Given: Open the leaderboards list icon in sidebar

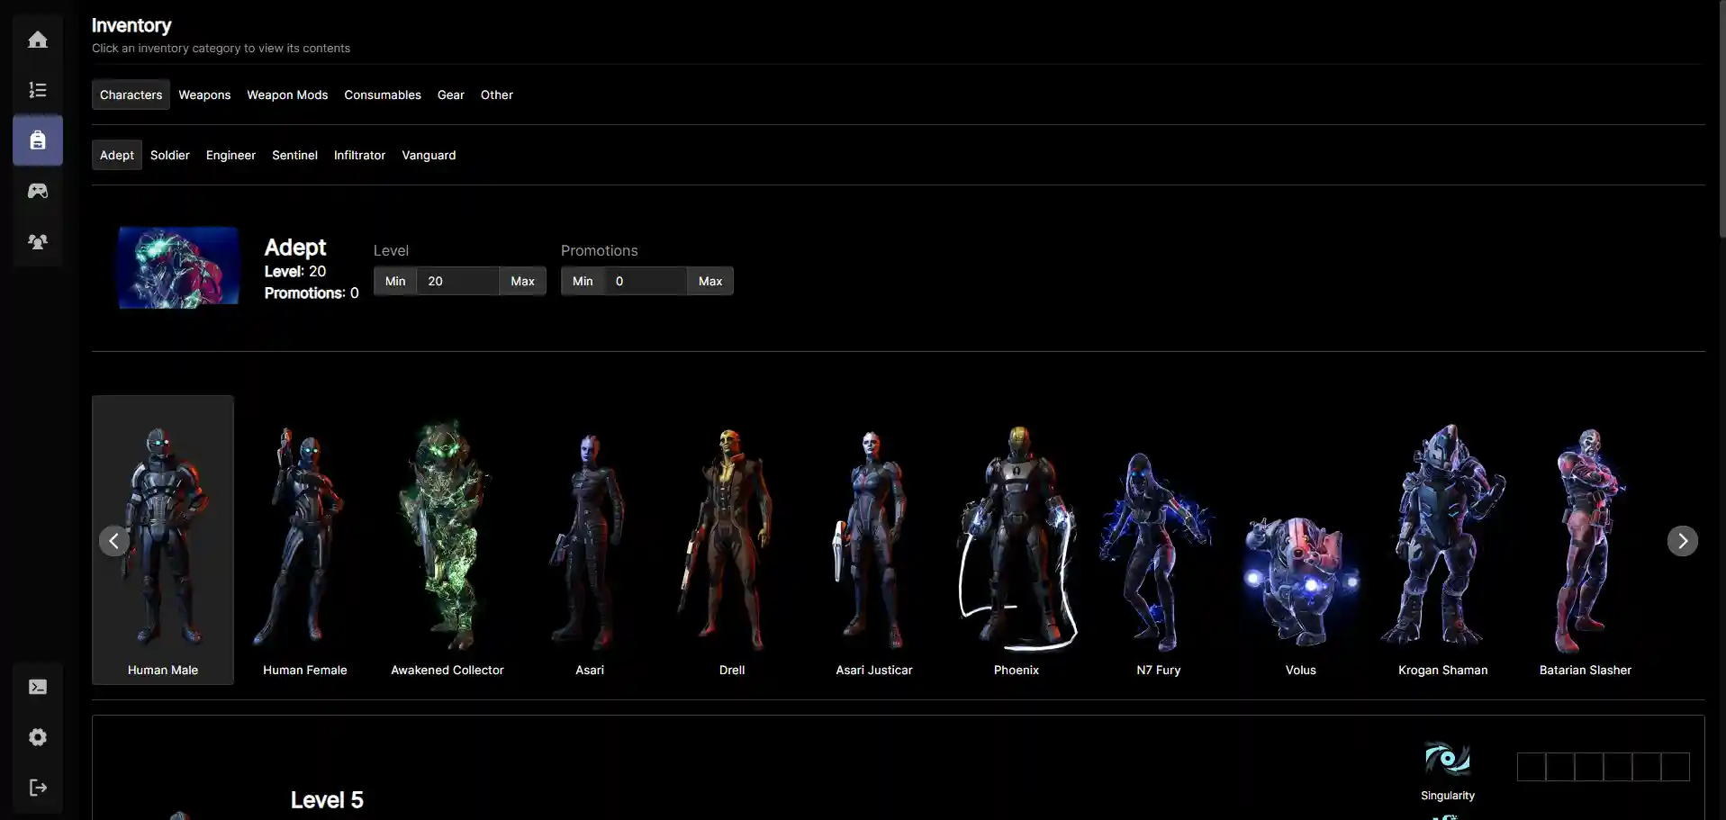Looking at the screenshot, I should pyautogui.click(x=37, y=89).
